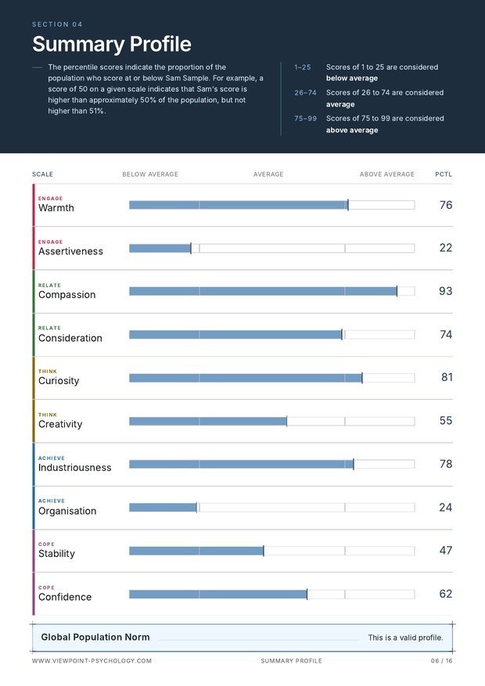Click the Below Average column header
The image size is (485, 686).
coord(150,174)
